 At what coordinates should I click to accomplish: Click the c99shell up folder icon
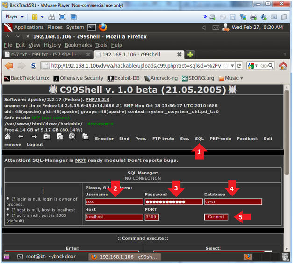pos(47,137)
